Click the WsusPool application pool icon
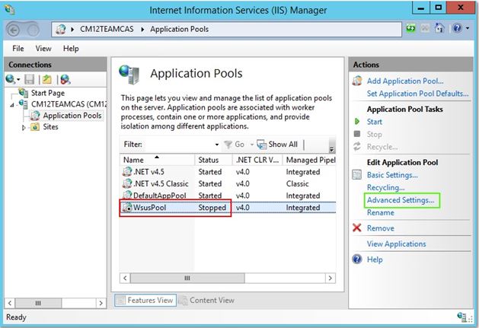 point(127,207)
